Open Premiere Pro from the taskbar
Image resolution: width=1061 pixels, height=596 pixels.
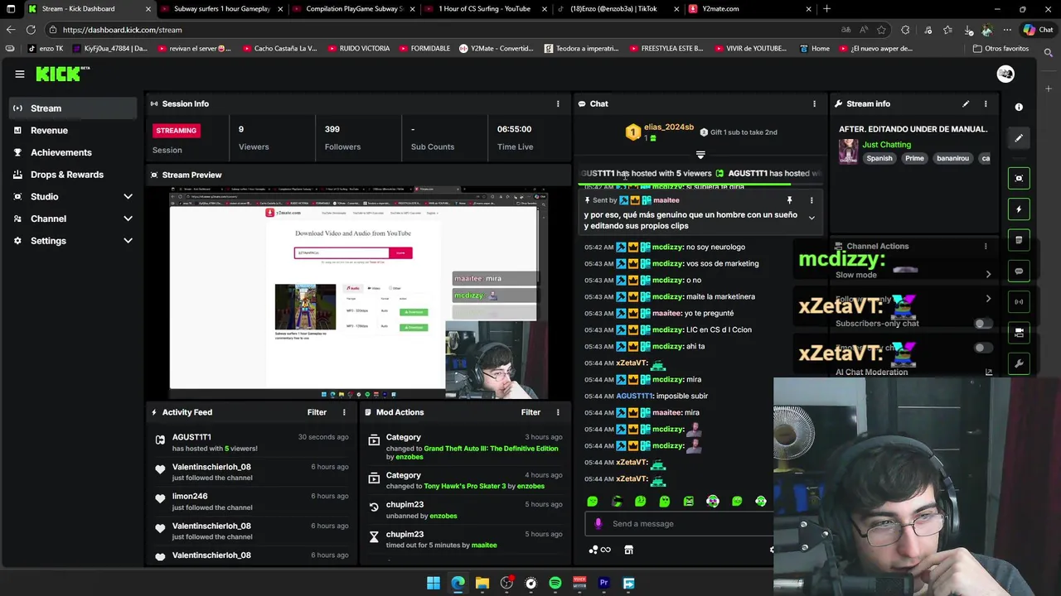click(x=604, y=584)
